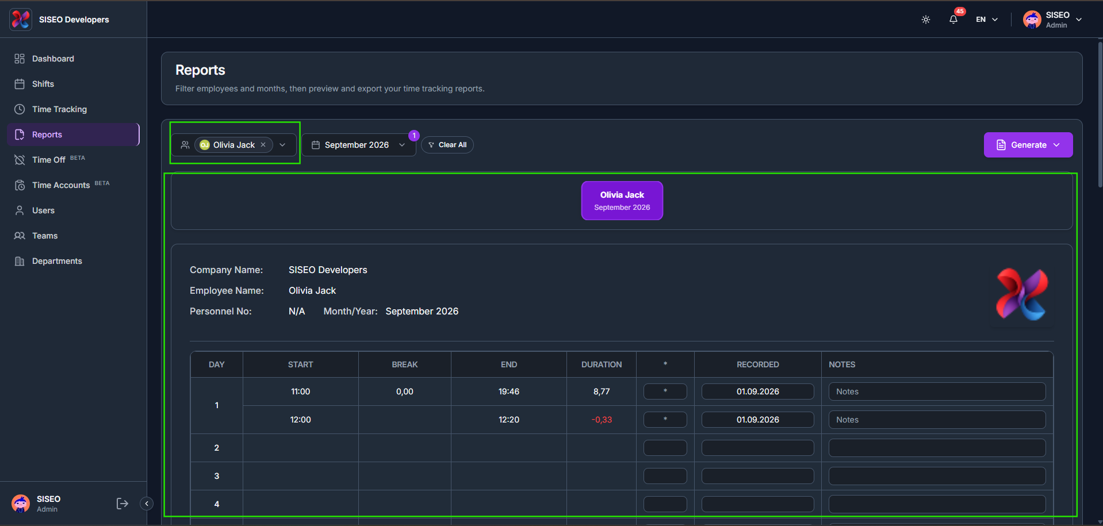Click the calendar icon in month filter

316,145
